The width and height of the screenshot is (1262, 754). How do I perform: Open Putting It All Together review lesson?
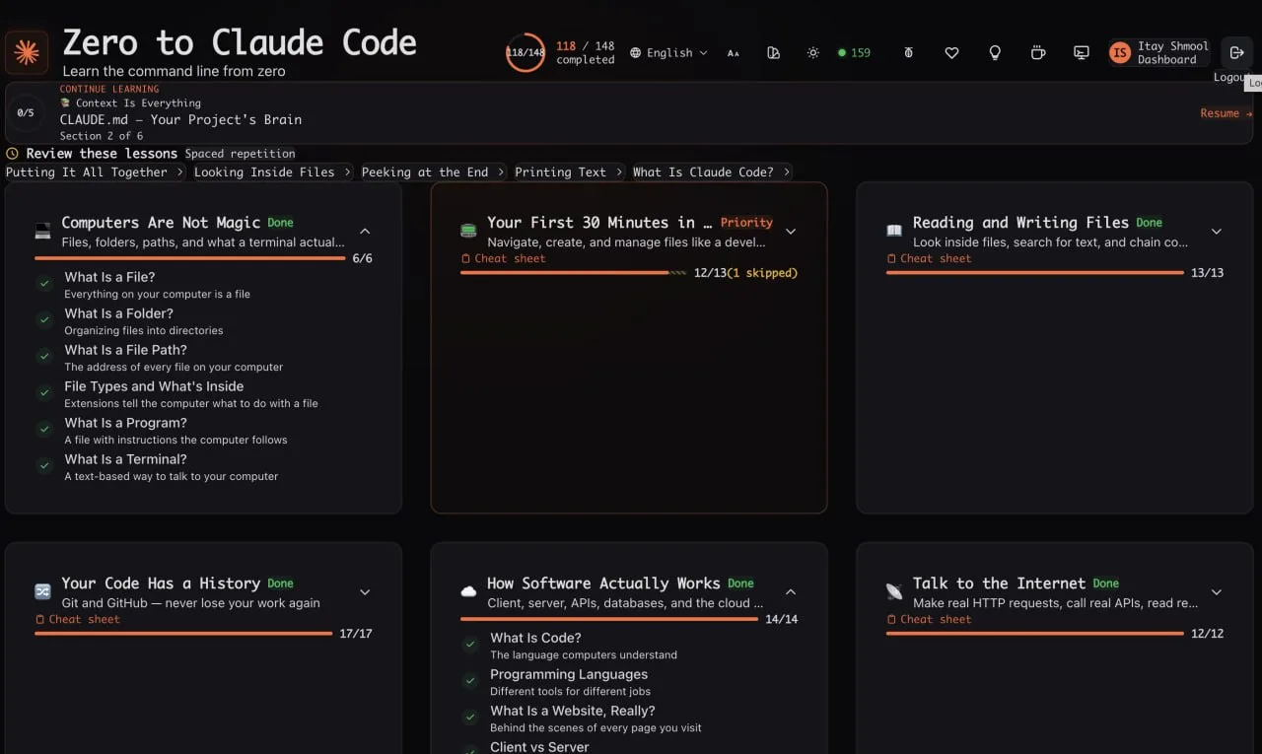[x=95, y=172]
